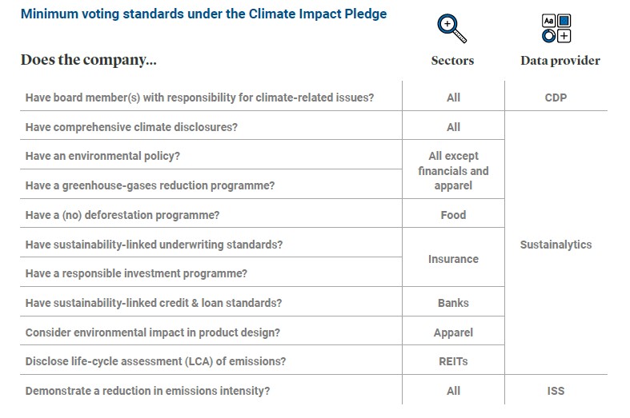
Task: Select 'Have an environmental policy?' row
Action: [x=102, y=156]
